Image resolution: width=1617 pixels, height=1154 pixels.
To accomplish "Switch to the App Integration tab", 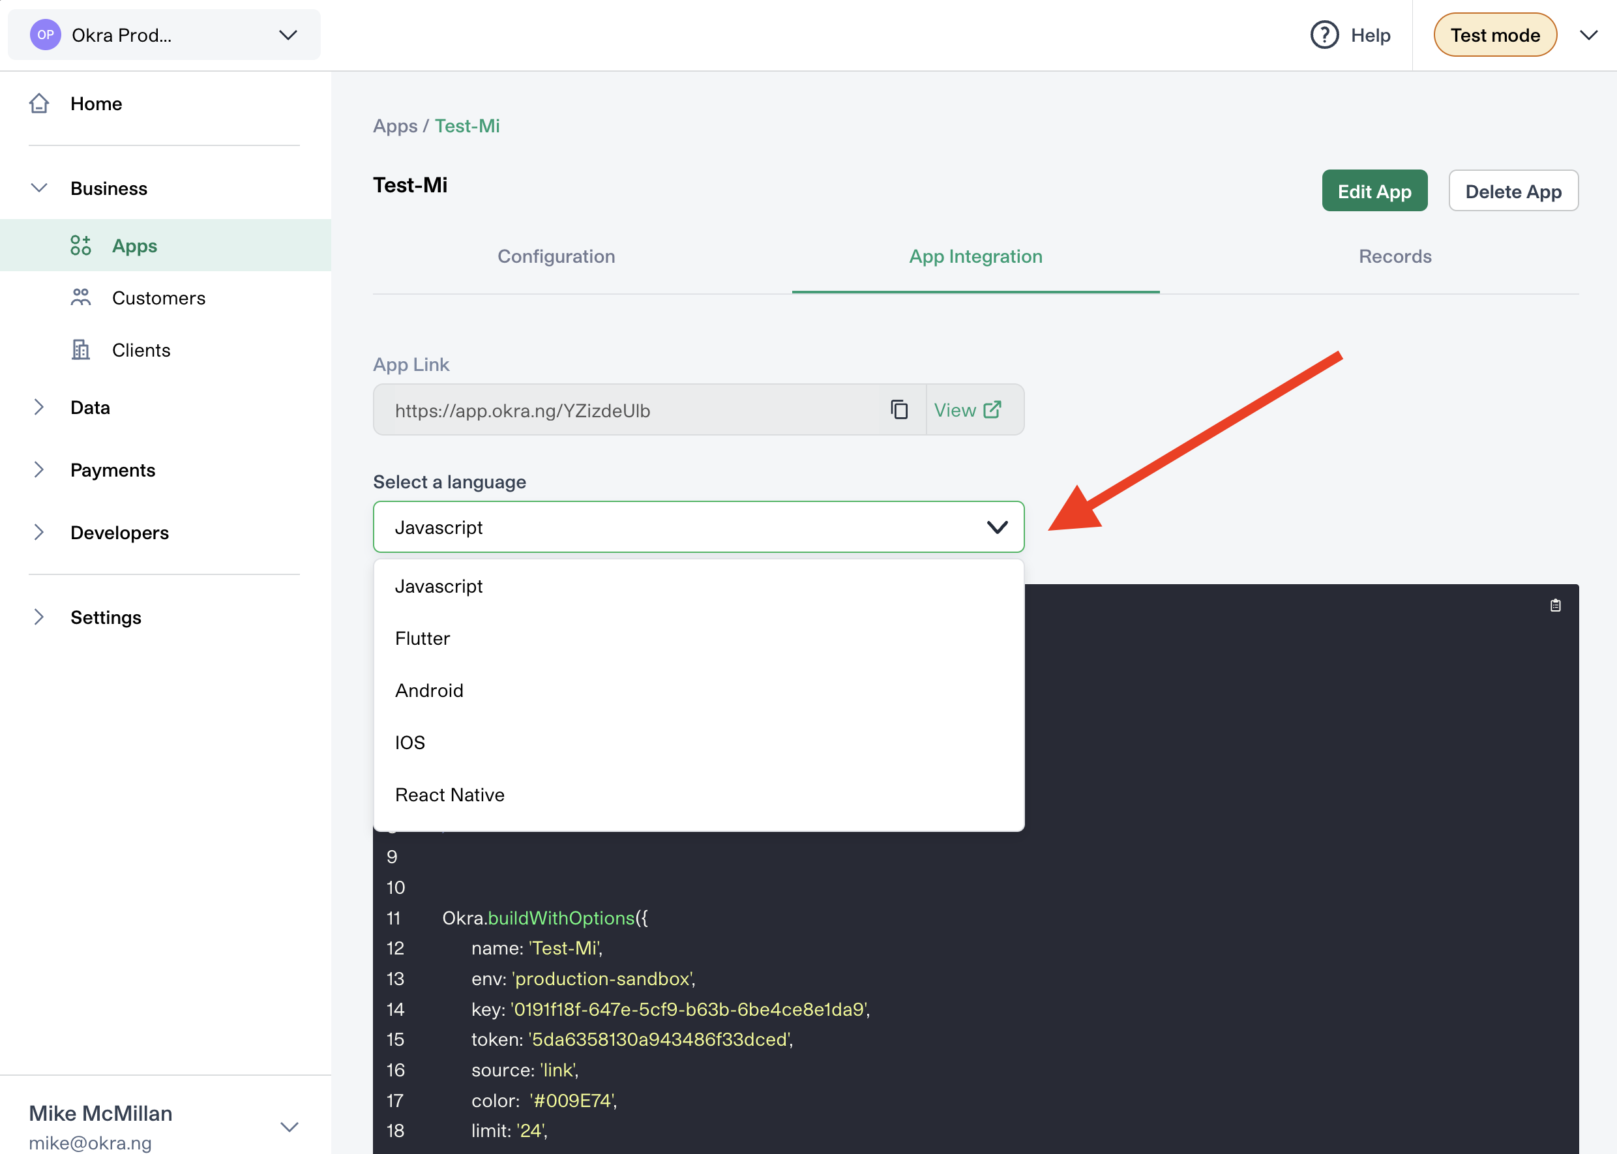I will click(975, 256).
